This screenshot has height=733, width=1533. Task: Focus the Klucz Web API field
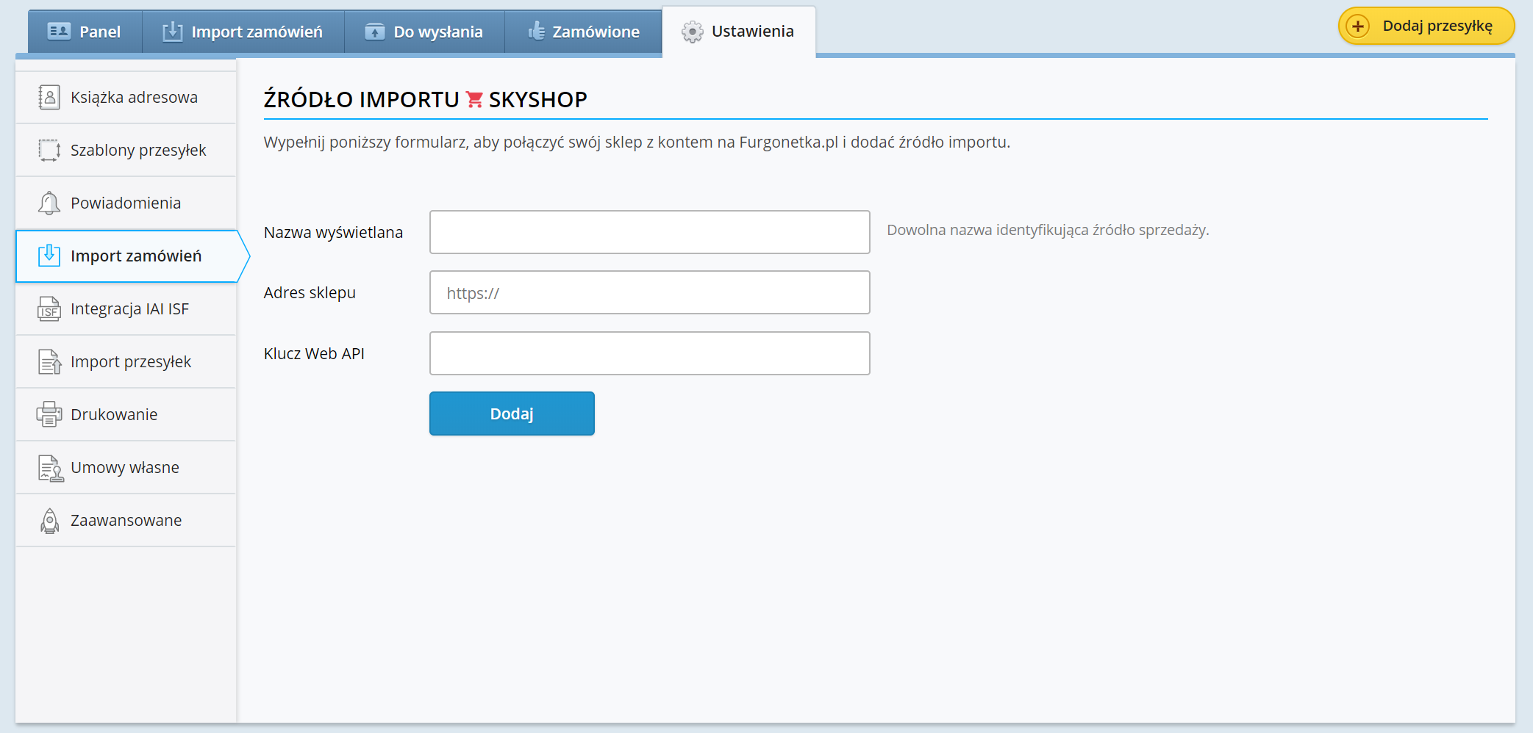(650, 353)
